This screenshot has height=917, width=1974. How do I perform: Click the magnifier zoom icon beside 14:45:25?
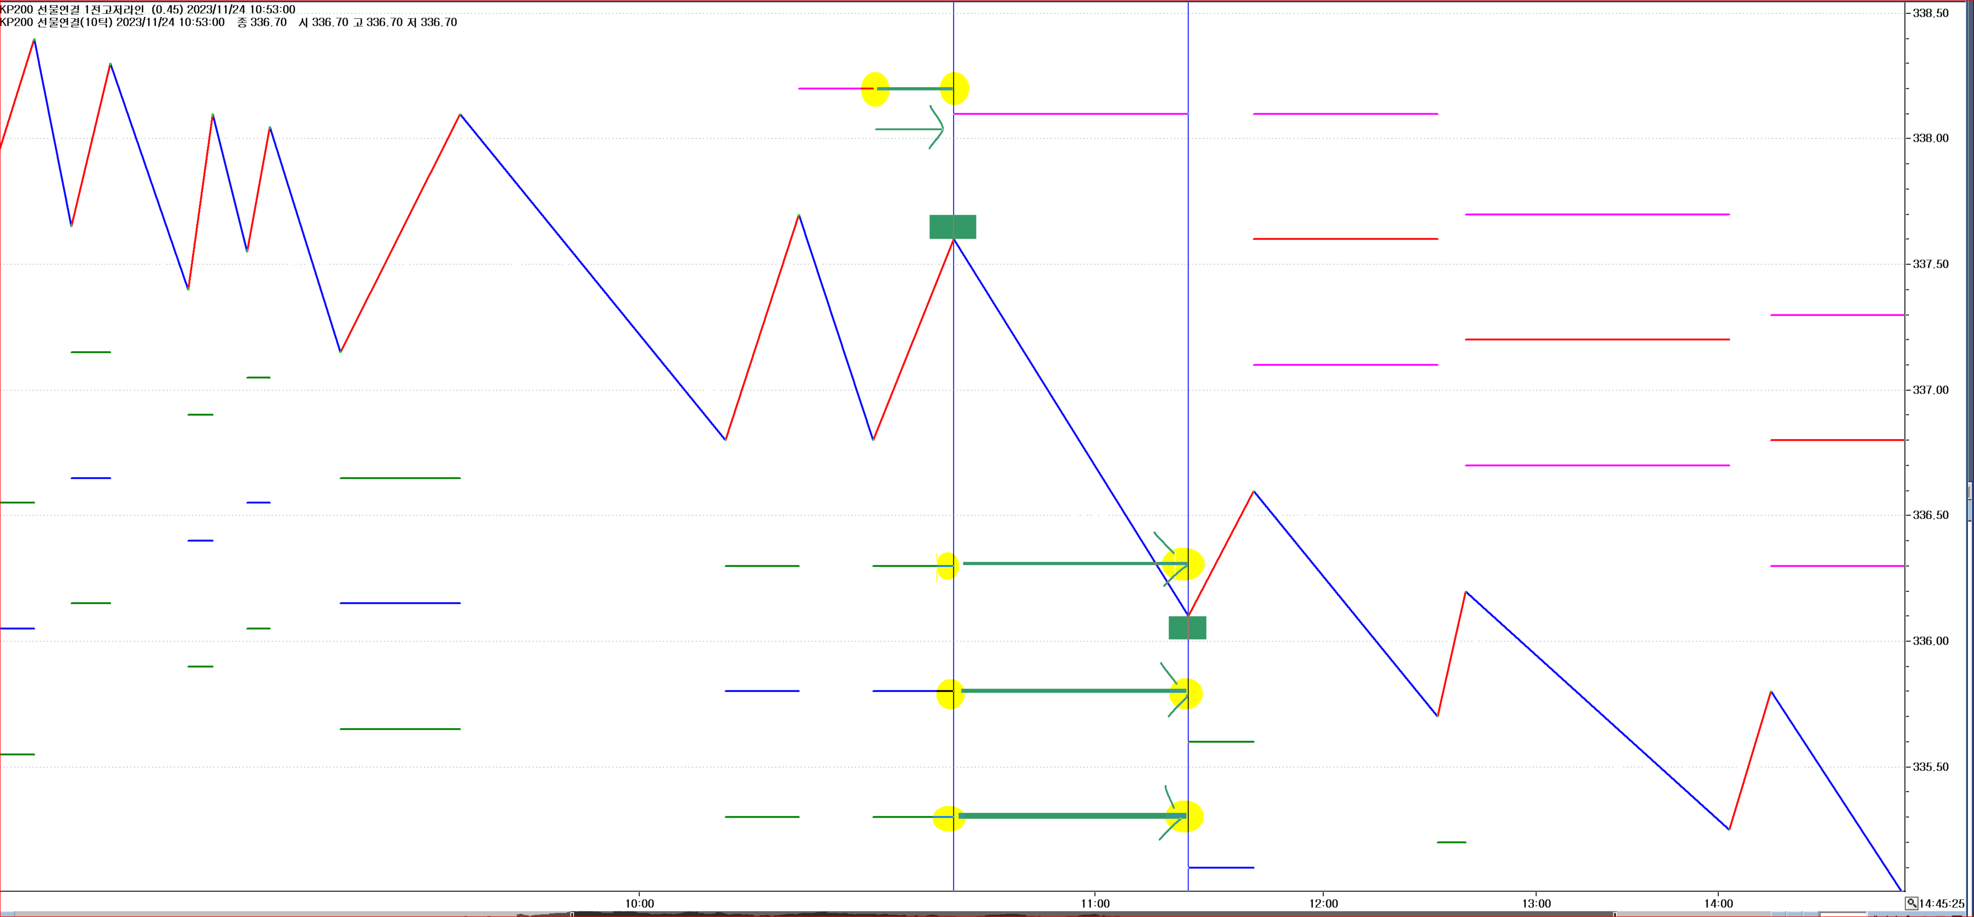1911,903
